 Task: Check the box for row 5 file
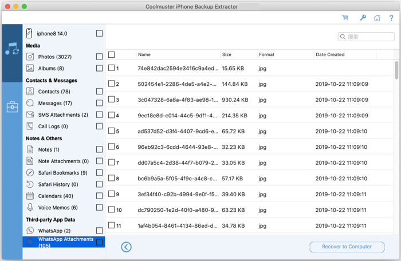click(112, 130)
